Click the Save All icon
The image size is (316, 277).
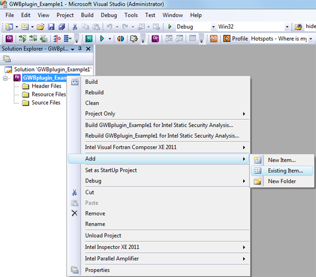point(61,27)
